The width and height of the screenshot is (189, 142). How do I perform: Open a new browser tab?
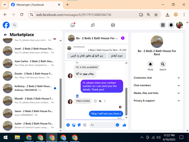point(67,5)
